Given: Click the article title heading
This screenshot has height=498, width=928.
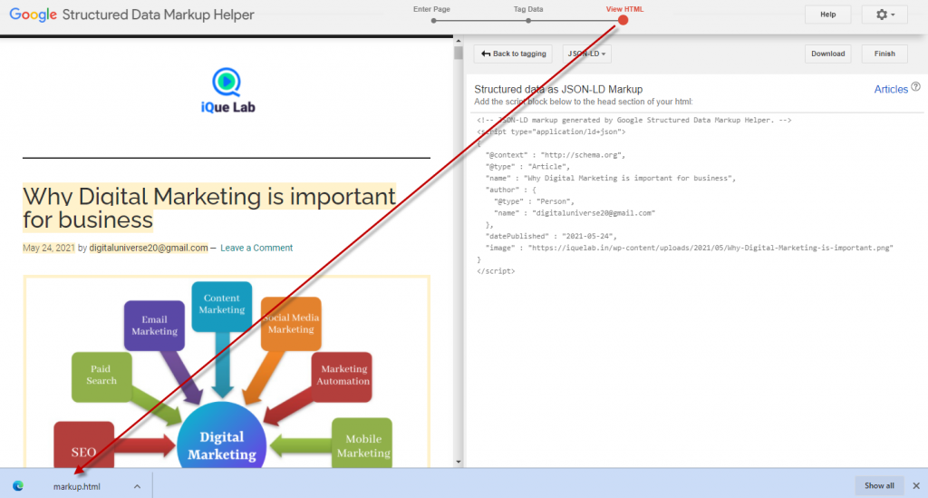Looking at the screenshot, I should click(209, 208).
